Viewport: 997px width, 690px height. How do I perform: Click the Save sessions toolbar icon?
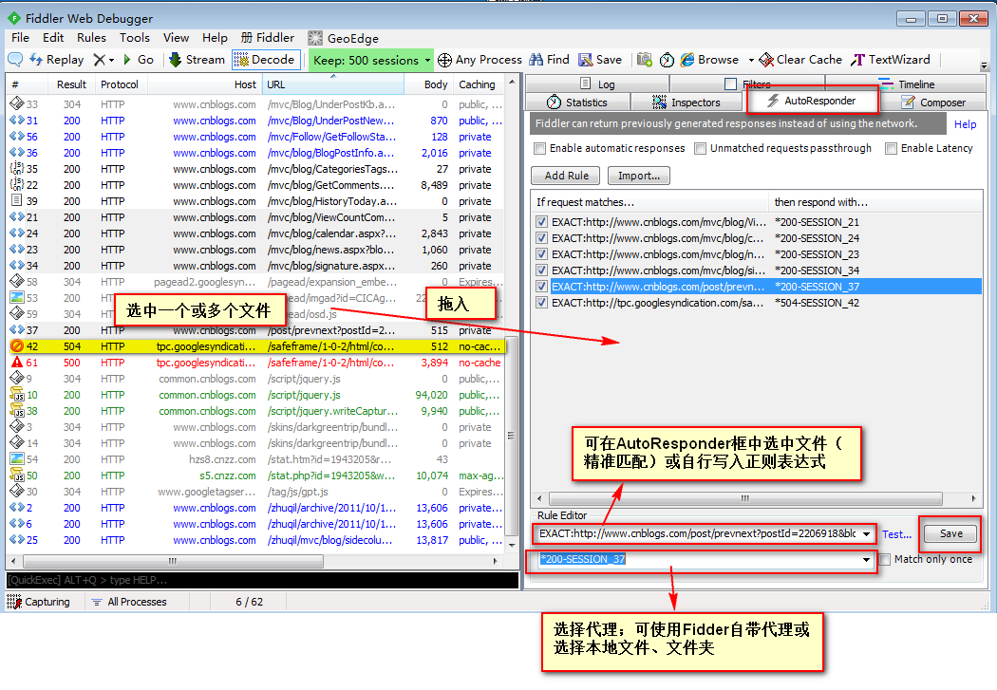[x=585, y=60]
